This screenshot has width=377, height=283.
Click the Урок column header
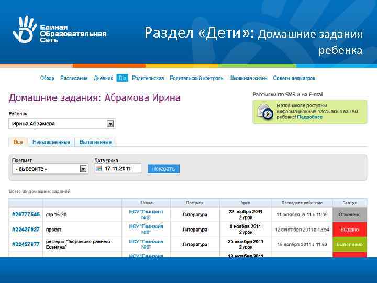pos(246,203)
